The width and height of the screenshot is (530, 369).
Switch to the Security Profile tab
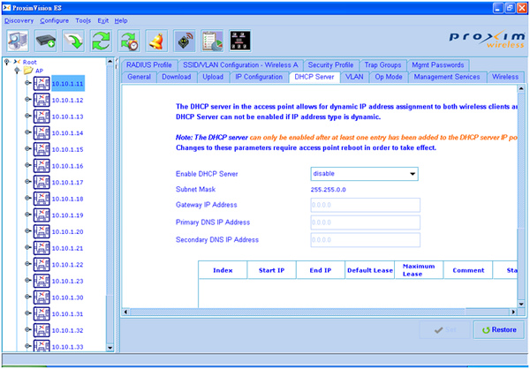click(x=330, y=64)
